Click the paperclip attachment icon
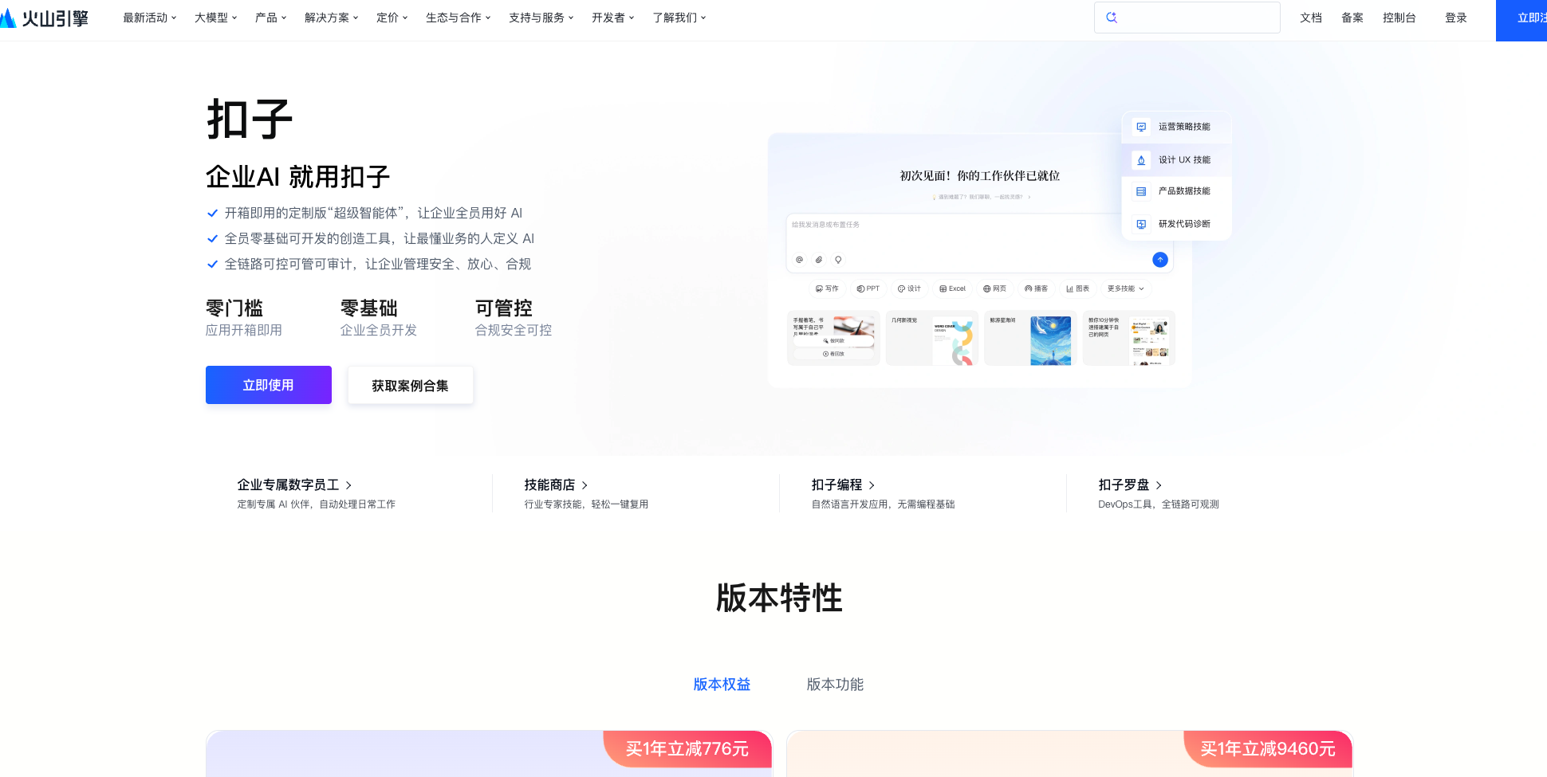This screenshot has height=777, width=1547. 819,260
